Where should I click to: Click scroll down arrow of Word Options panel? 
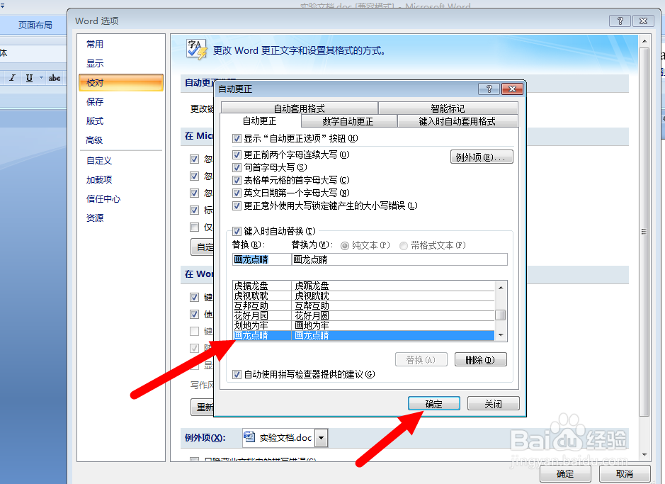pos(644,455)
